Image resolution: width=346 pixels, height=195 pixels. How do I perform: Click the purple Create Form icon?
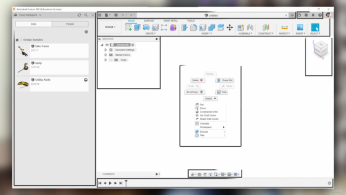click(173, 28)
